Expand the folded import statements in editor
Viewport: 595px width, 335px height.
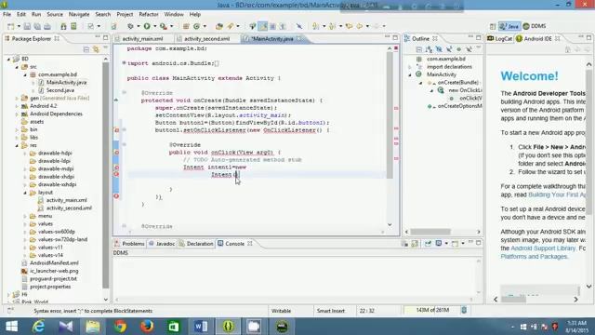pos(124,63)
